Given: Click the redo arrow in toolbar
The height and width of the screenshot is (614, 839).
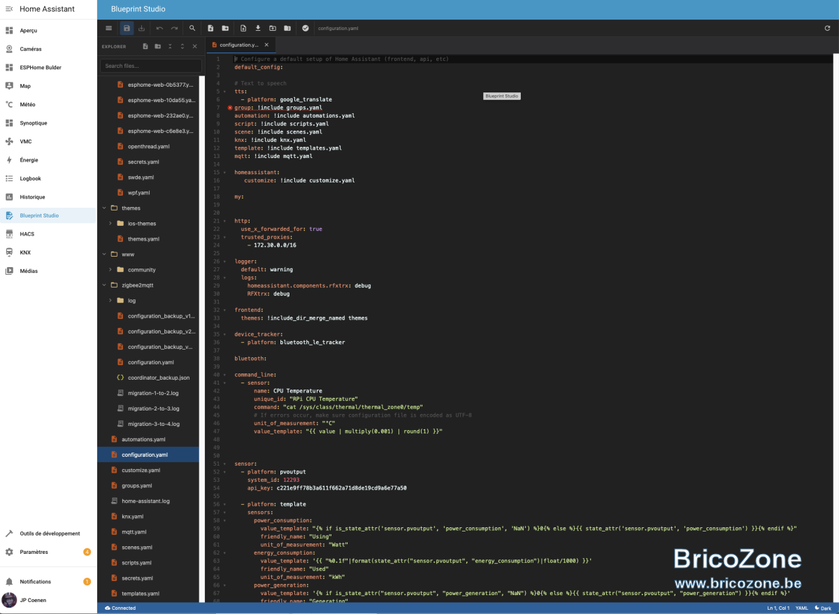Looking at the screenshot, I should [x=174, y=28].
